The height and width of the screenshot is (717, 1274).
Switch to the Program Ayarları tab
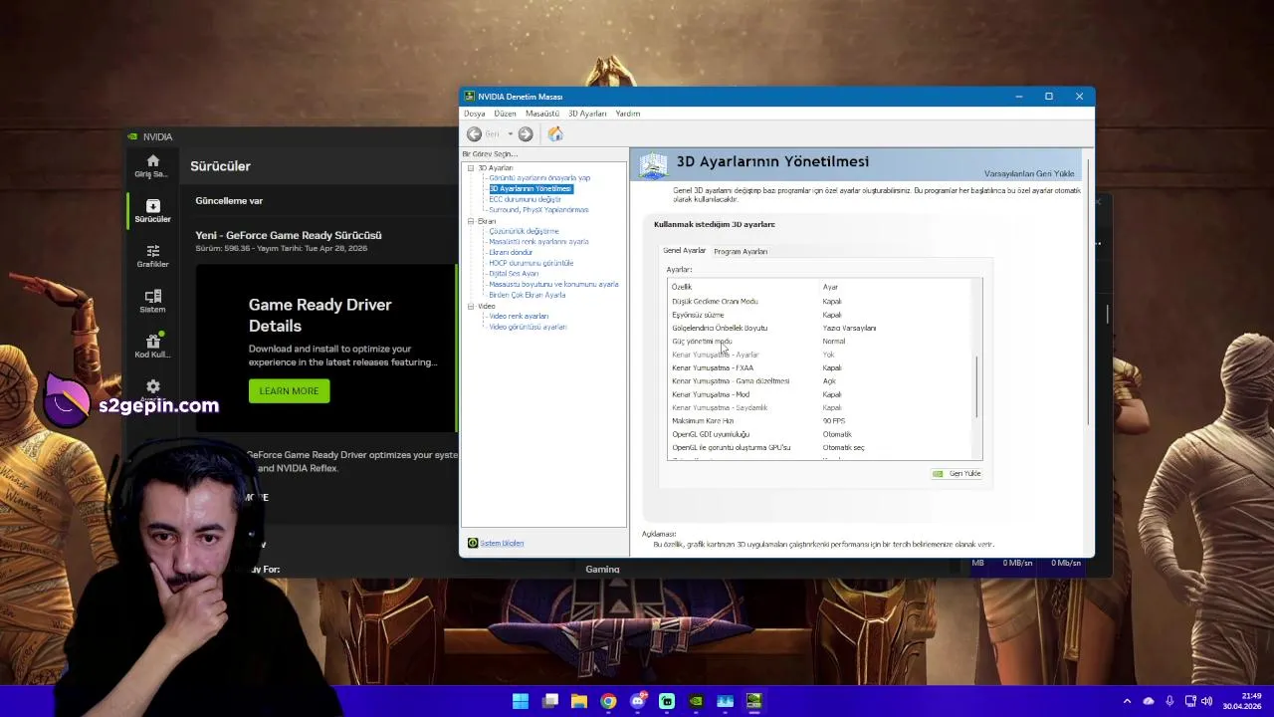click(741, 251)
